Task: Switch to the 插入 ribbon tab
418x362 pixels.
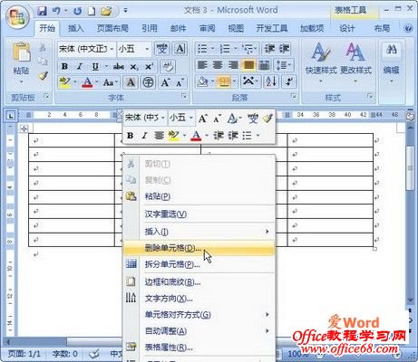Action: click(75, 29)
